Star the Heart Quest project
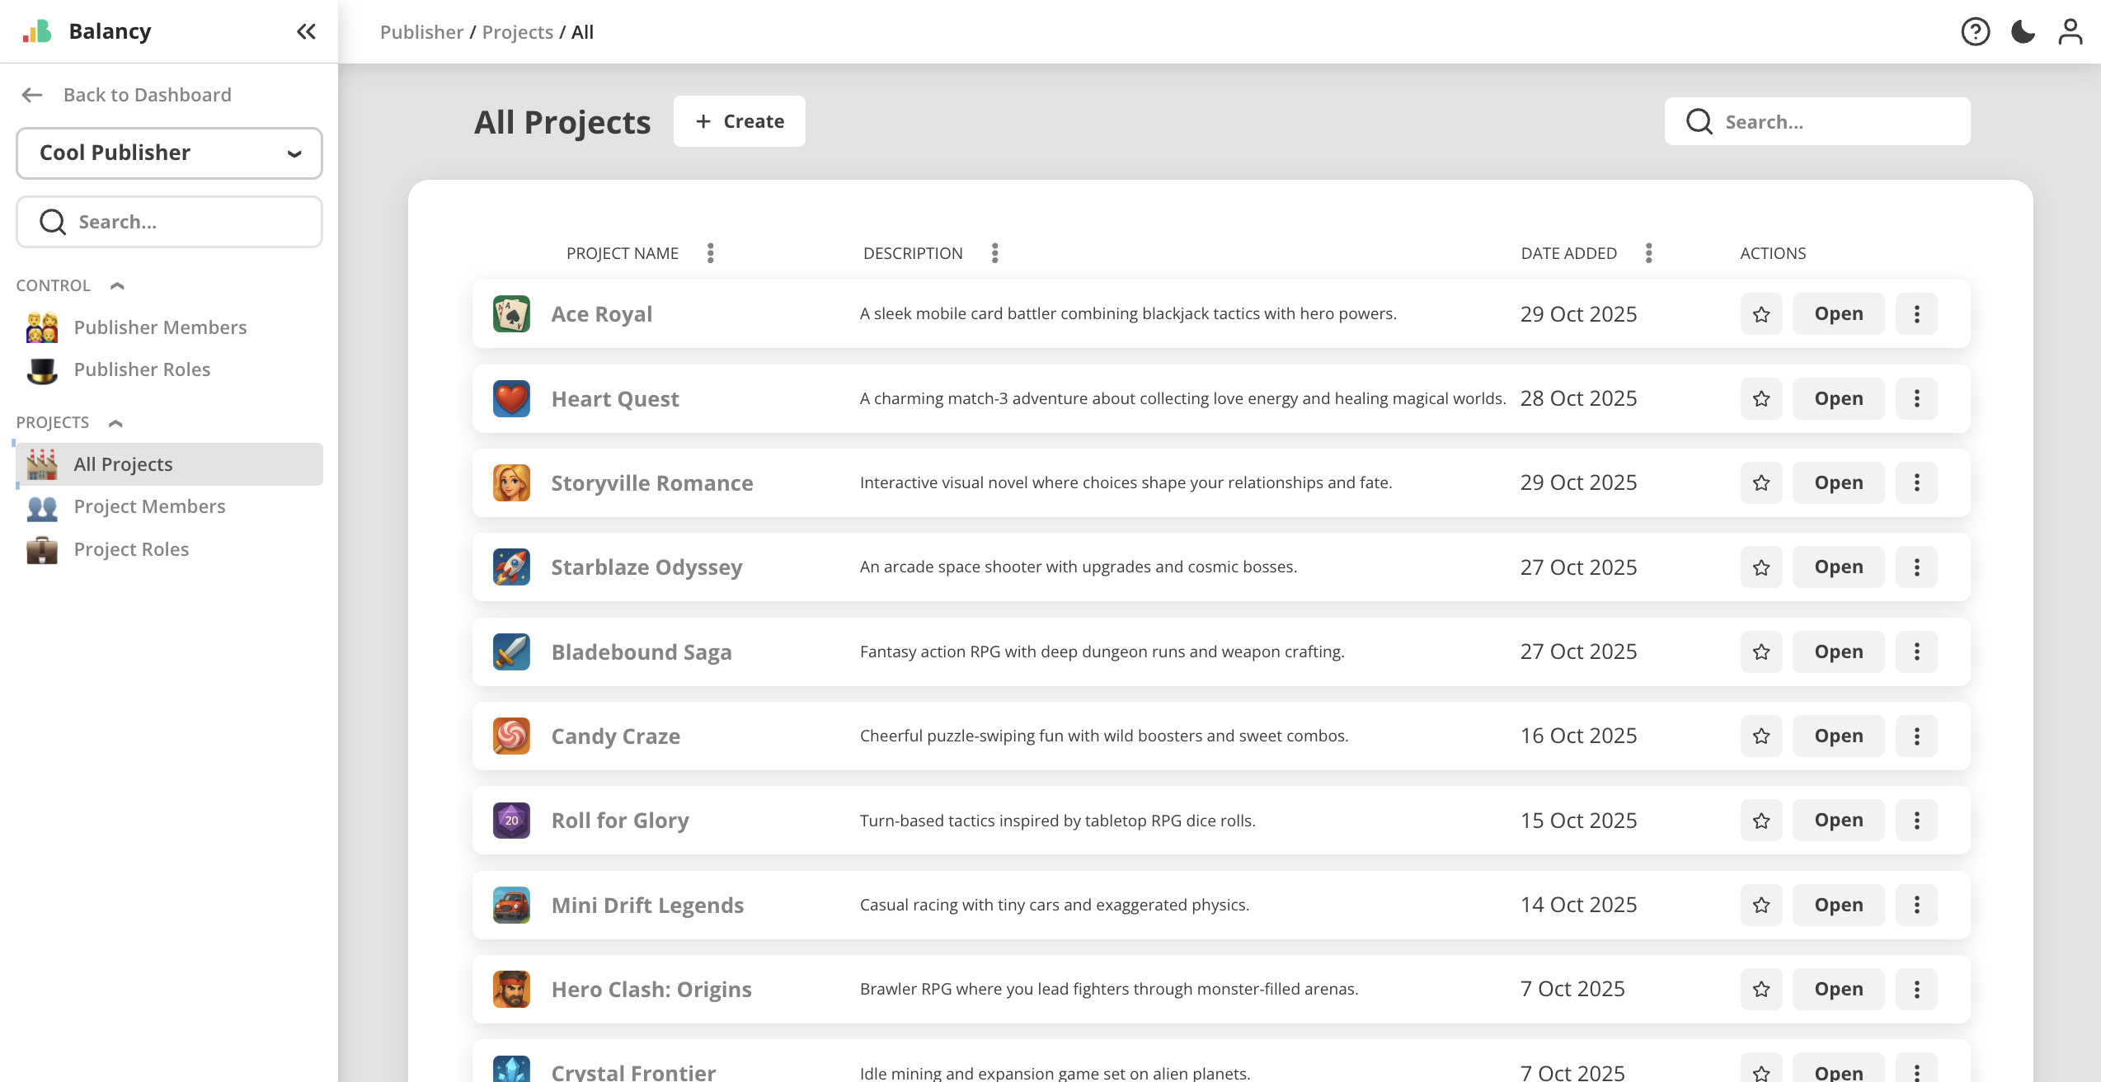The height and width of the screenshot is (1082, 2101). coord(1760,398)
